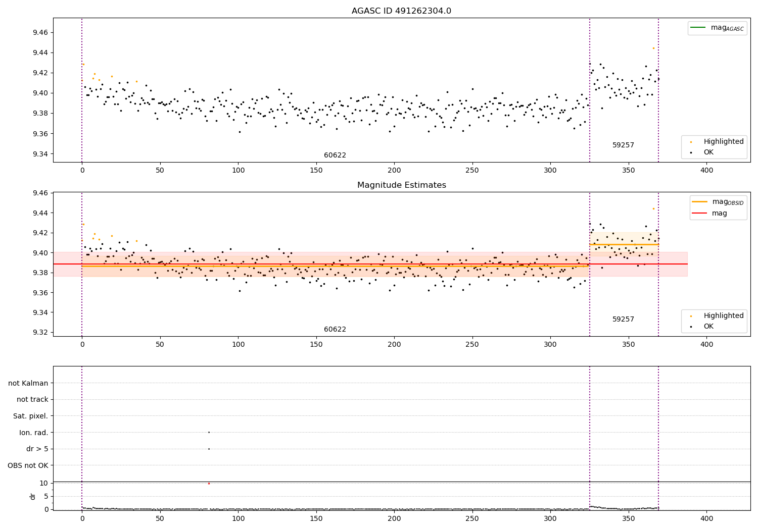The width and height of the screenshot is (758, 530).
Task: Click Highlighted legend entry in AGASC ID plot
Action: point(717,142)
